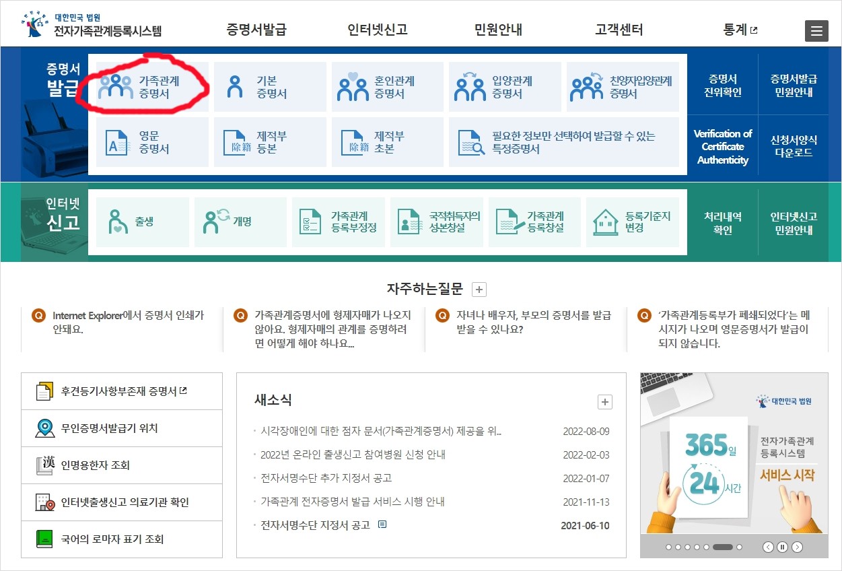
Task: Click 인터넷신고 민원안내 link
Action: [794, 223]
